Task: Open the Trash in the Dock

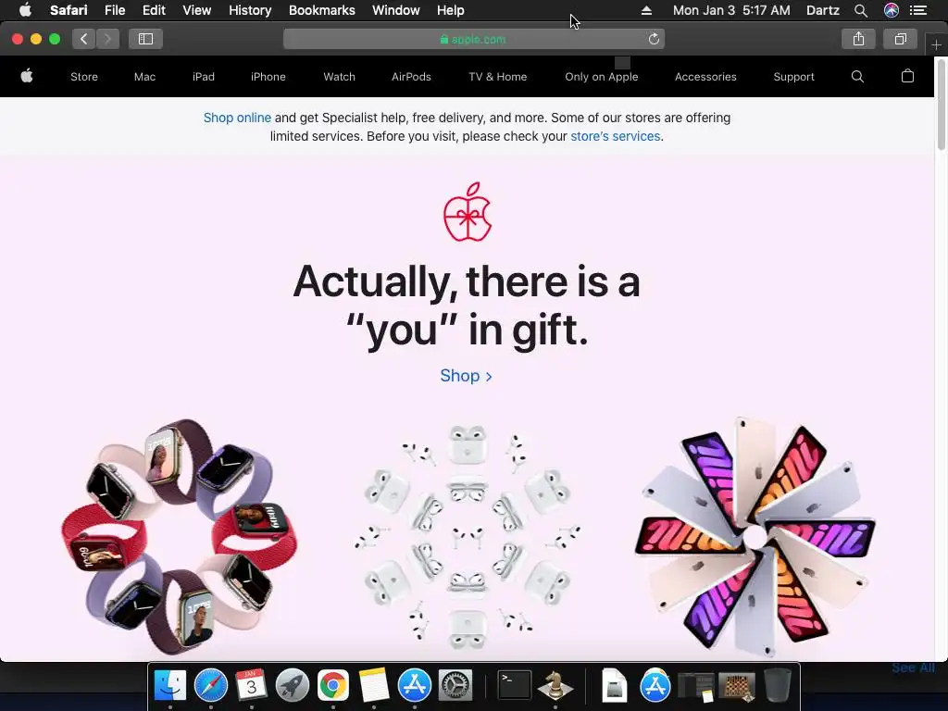Action: pos(777,686)
